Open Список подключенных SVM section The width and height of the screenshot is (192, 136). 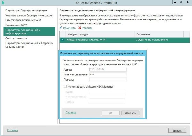(x=23, y=20)
